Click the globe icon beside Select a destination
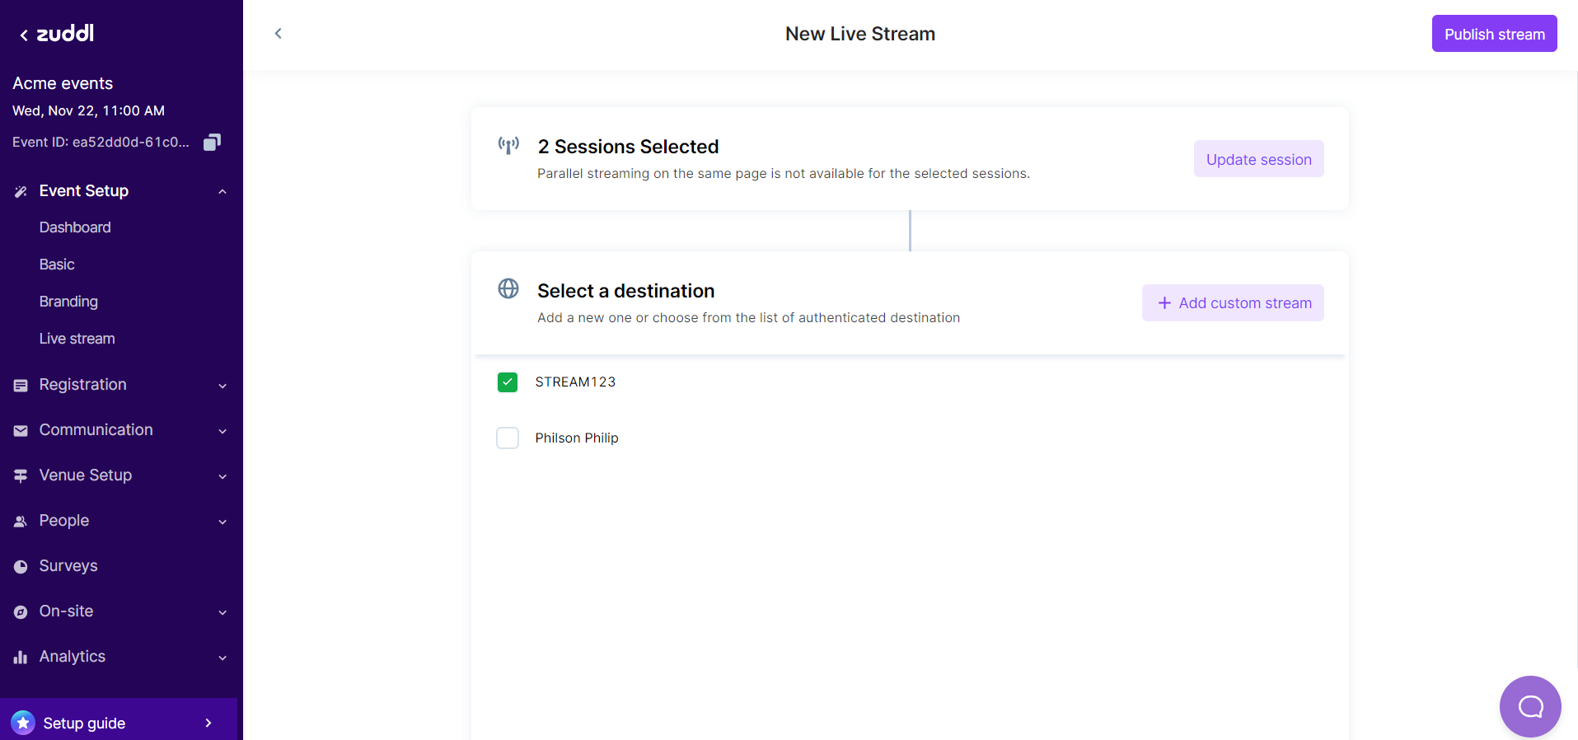 [508, 288]
